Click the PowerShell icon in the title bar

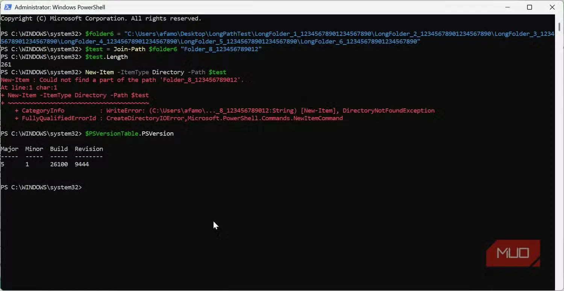7,7
